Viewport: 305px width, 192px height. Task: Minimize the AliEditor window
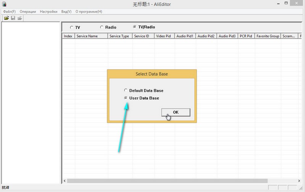[x=278, y=3]
